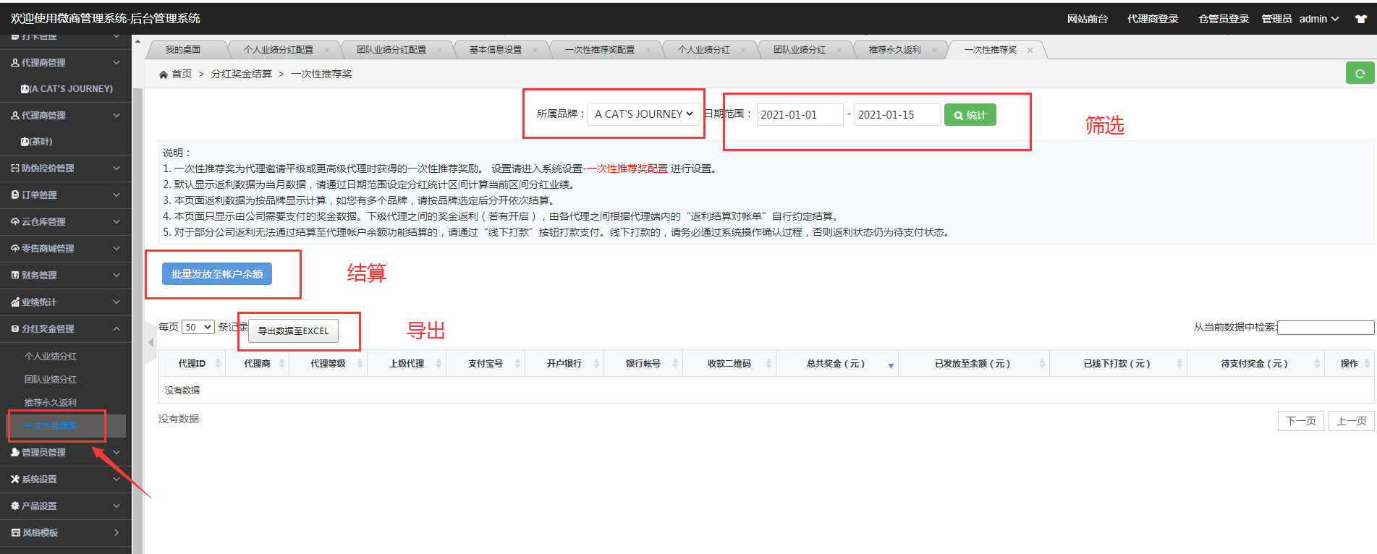Click the green 统计 button
1377x554 pixels.
(x=970, y=115)
